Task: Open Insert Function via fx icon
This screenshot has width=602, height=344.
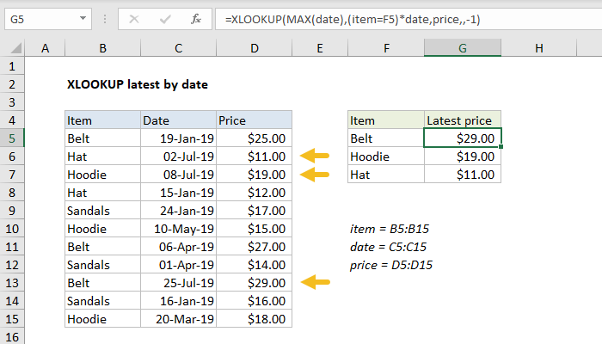Action: tap(195, 17)
